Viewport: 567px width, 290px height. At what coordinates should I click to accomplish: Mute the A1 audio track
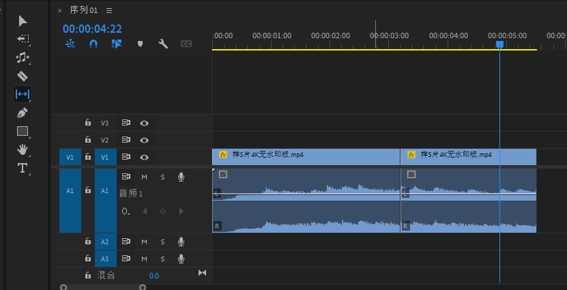[x=144, y=177]
